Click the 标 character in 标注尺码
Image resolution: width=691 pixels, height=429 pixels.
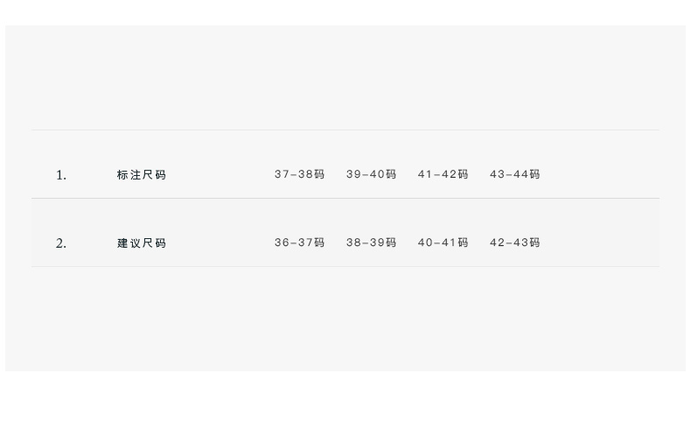[x=122, y=175]
